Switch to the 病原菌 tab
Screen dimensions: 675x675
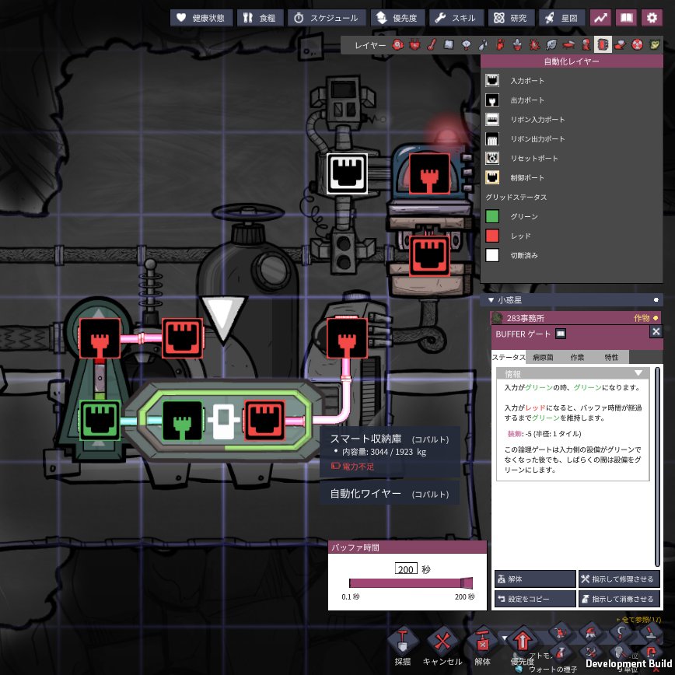click(543, 357)
